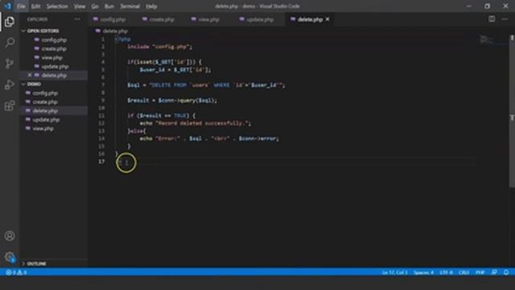
Task: Open view.php in DEMO folder
Action: point(43,129)
